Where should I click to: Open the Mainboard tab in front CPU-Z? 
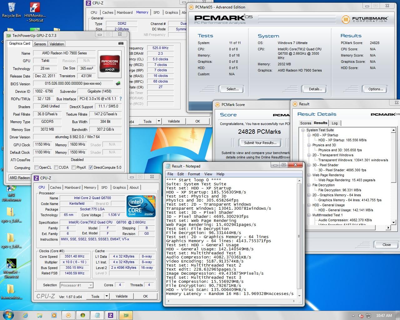pos(72,187)
